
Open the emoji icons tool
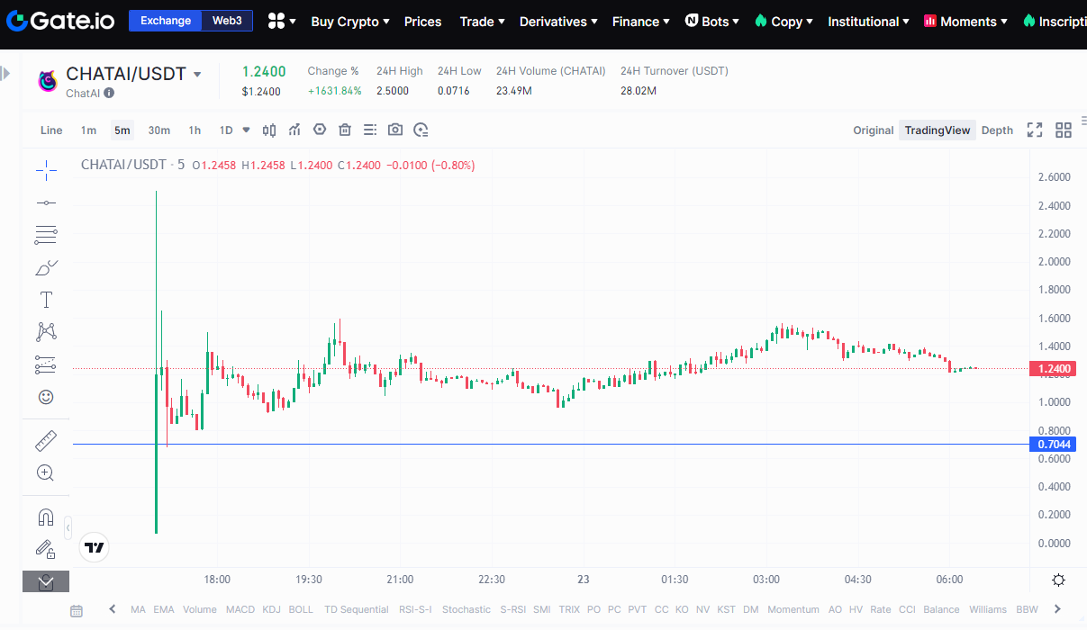[46, 397]
